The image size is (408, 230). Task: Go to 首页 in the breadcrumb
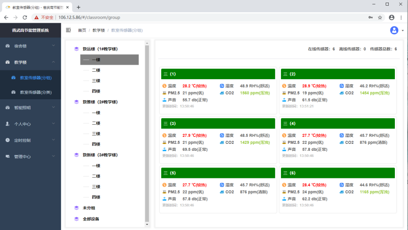[x=82, y=30]
